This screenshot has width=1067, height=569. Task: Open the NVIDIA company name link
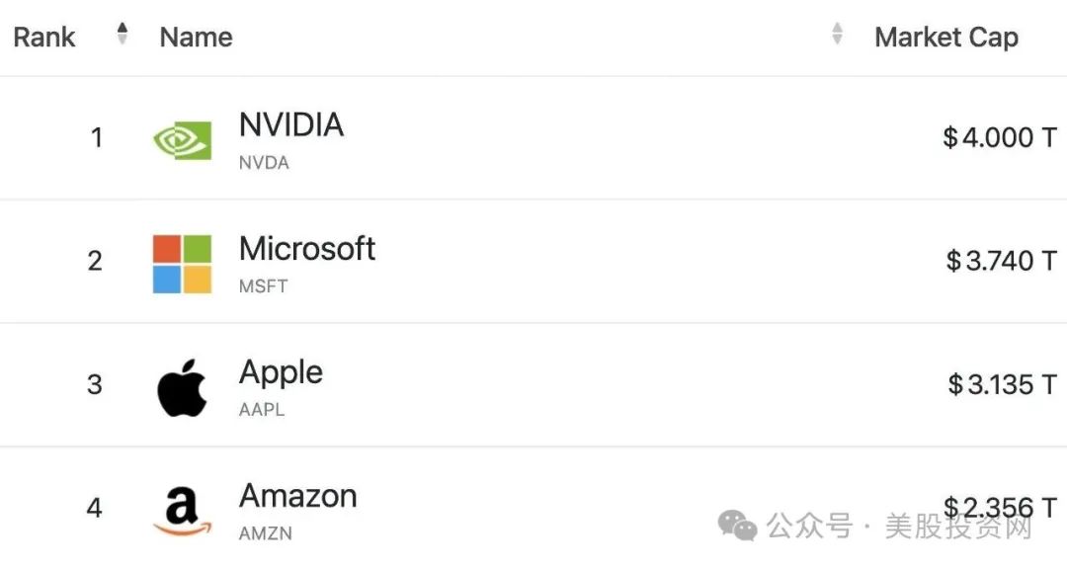point(291,124)
